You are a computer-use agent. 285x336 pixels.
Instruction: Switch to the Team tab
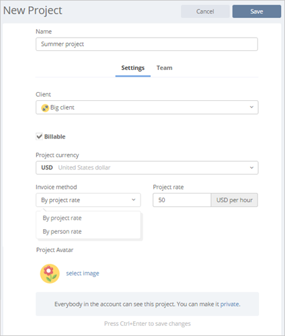tap(165, 68)
